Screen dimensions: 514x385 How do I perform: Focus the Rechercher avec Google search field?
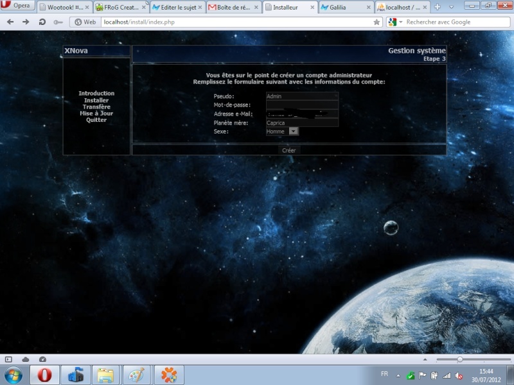coord(457,22)
